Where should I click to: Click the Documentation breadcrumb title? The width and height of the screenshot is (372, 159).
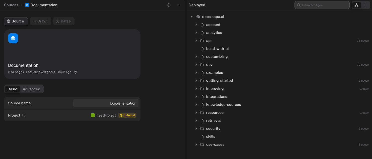tap(44, 5)
